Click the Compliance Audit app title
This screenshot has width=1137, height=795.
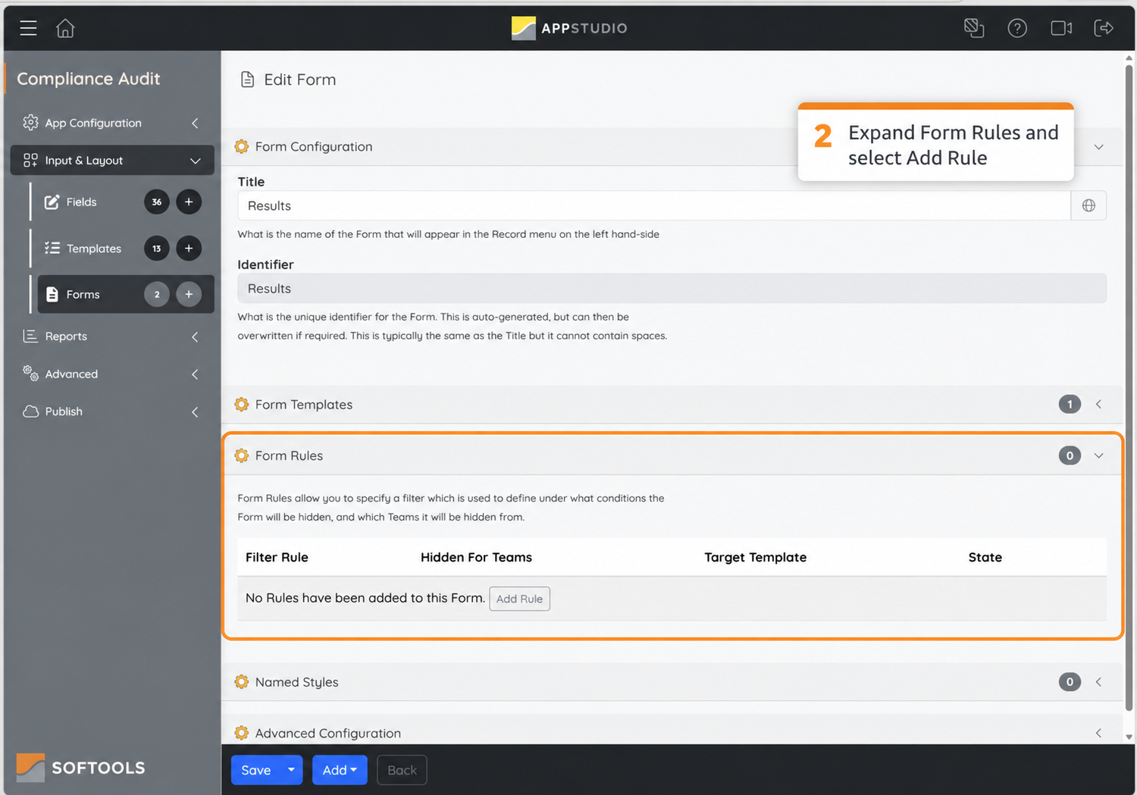88,79
